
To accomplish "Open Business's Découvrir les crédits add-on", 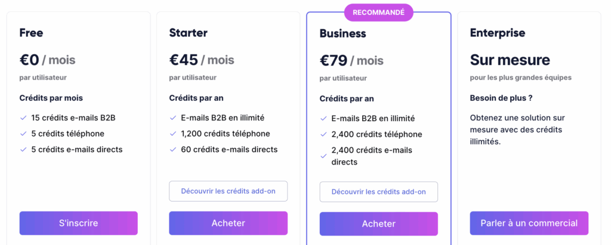I will coord(378,192).
